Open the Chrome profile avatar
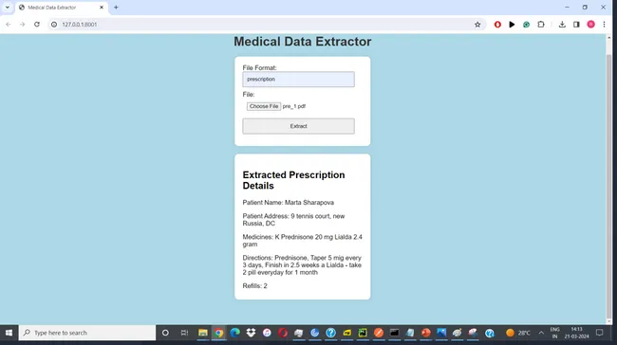This screenshot has width=617, height=345. tap(590, 25)
